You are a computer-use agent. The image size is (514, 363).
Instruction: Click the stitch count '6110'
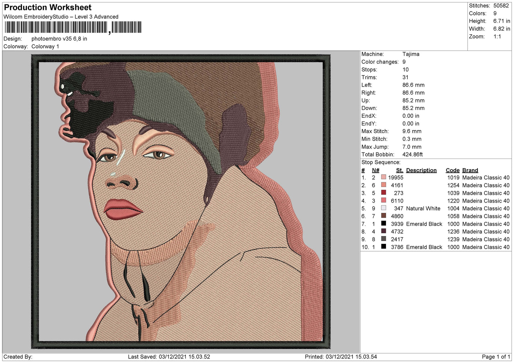click(x=397, y=201)
